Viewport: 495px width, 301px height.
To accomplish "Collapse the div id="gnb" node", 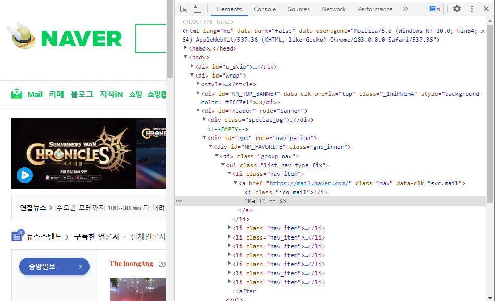I will click(204, 137).
